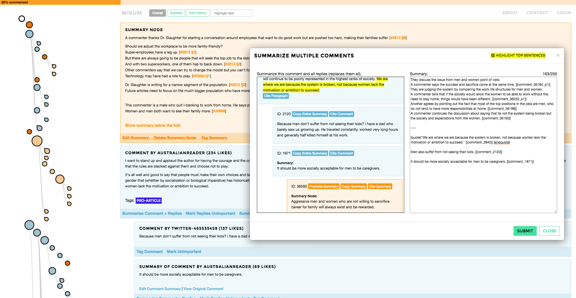Select the second-largest peach node in tree
Viewport: 576px width, 298px height.
[x=60, y=179]
